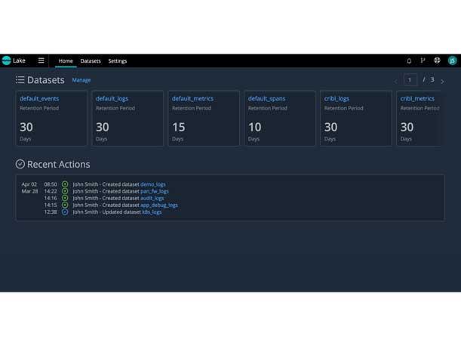Open the pan_fw_logs dataset link
461x346 pixels.
point(154,192)
